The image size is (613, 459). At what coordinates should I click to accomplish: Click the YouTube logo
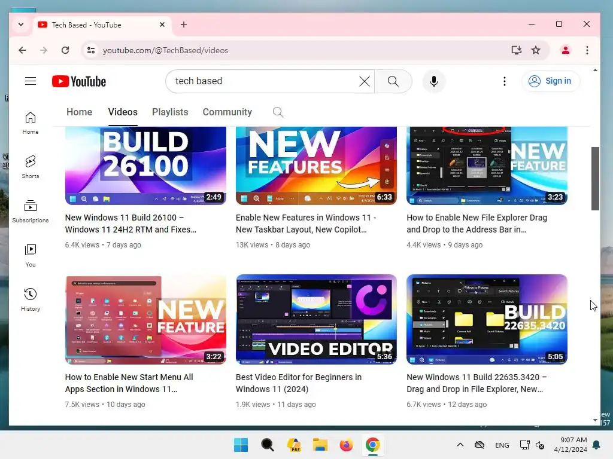(79, 81)
